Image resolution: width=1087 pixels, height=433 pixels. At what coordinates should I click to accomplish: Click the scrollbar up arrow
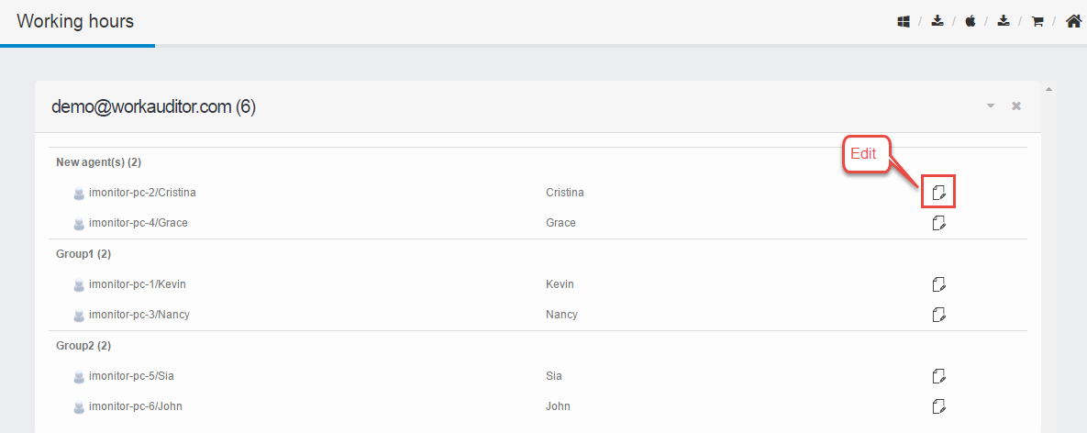click(1048, 89)
